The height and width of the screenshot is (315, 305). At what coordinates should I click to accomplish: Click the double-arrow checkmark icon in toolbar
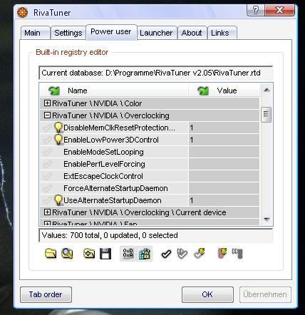point(182,254)
